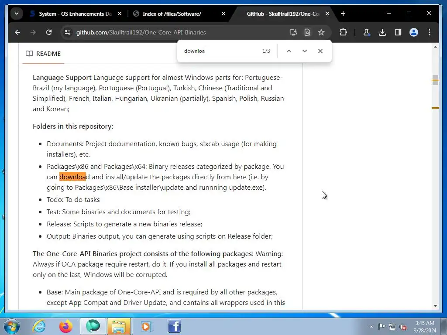The image size is (447, 335).
Task: Open the three-dot browser menu
Action: click(430, 32)
